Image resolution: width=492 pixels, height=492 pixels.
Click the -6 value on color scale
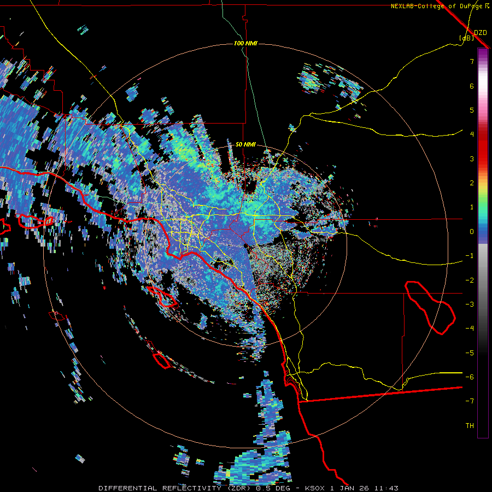470,377
